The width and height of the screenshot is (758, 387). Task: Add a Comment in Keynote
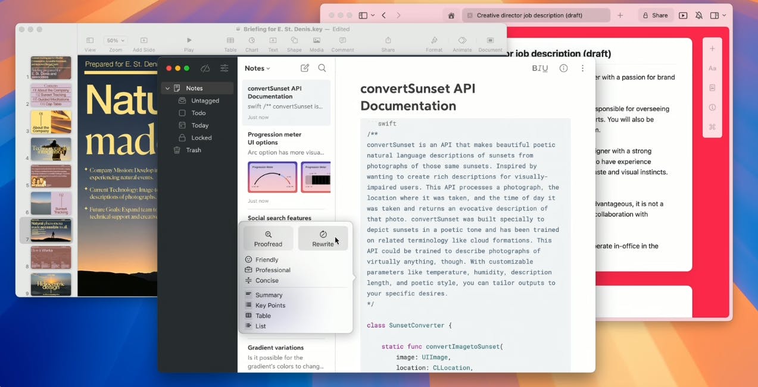tap(342, 44)
